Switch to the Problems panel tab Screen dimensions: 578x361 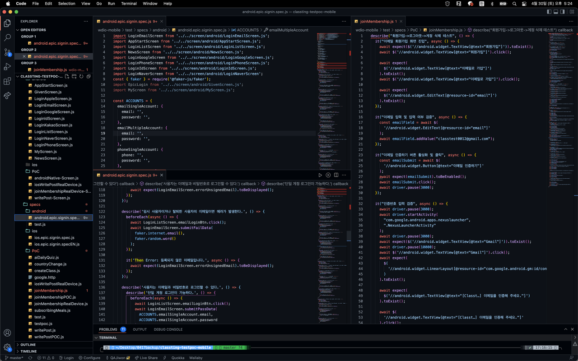pyautogui.click(x=112, y=329)
